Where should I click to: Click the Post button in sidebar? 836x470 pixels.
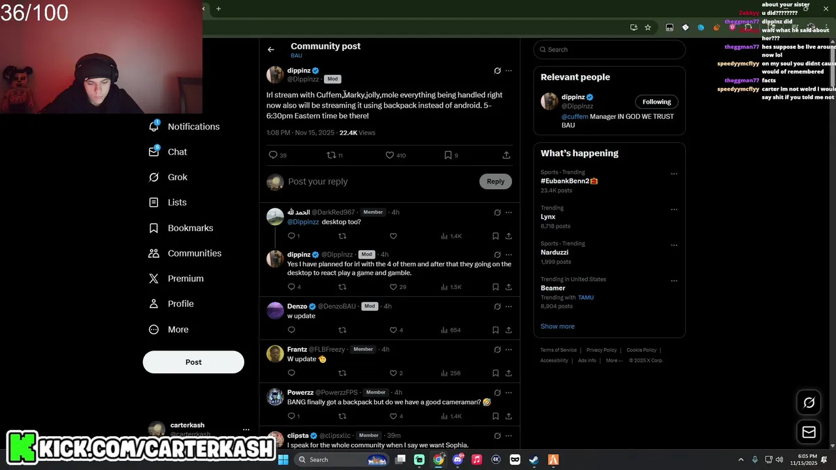click(193, 362)
